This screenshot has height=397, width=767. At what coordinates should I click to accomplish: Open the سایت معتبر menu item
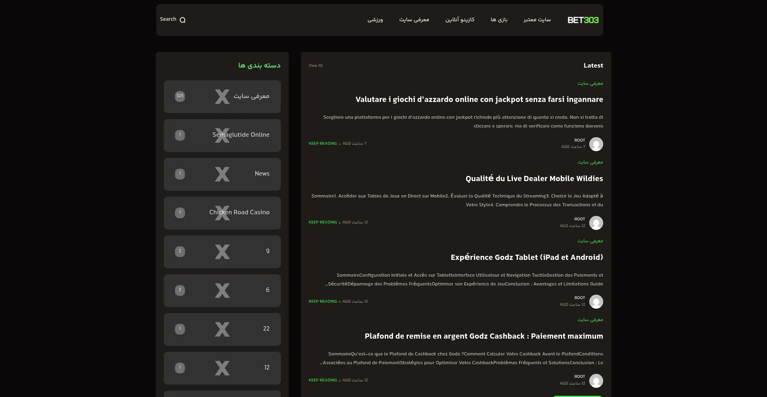(x=537, y=20)
